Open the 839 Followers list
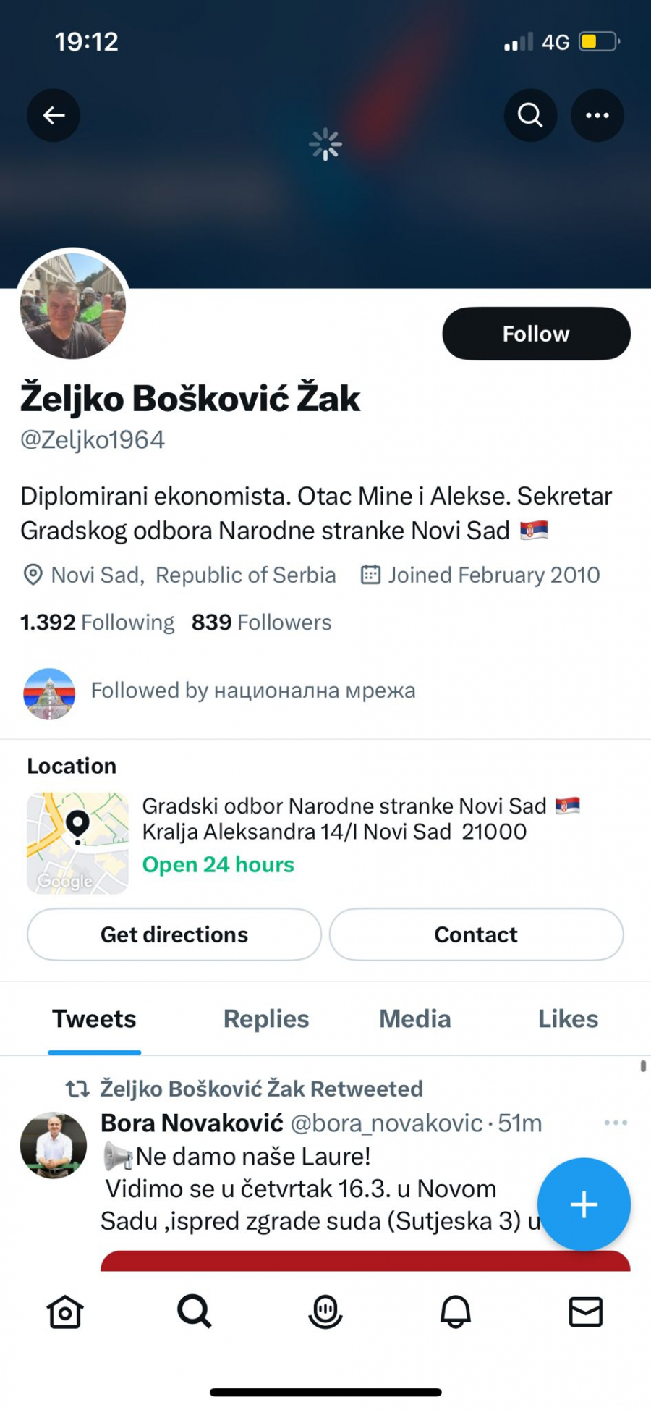 coord(261,622)
